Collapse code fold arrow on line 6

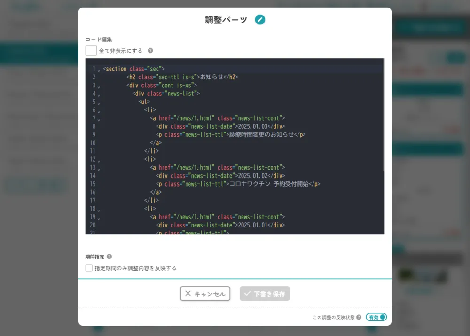coord(99,112)
